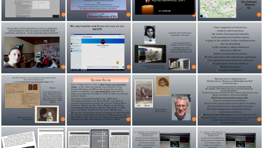
Task: Click the 'Želimir Žilnik' title heading
Action: click(101, 80)
